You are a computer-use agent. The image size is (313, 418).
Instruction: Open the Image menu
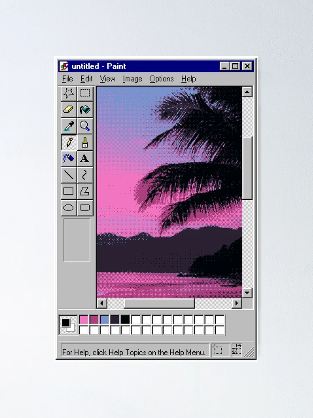133,79
